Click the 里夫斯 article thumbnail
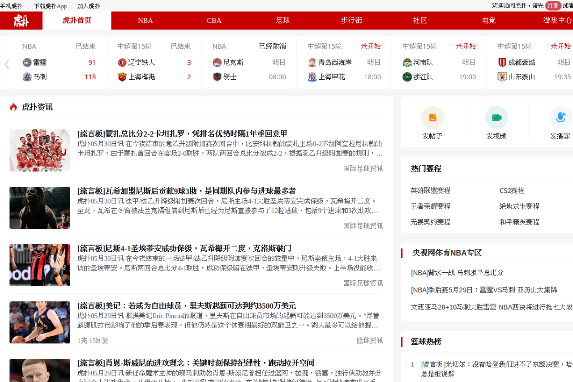573x382 pixels. (x=40, y=322)
